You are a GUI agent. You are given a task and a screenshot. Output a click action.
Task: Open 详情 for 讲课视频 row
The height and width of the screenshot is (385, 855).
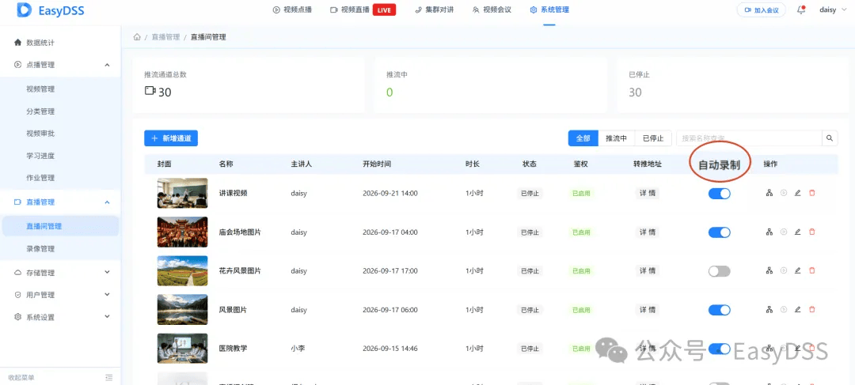(x=648, y=194)
